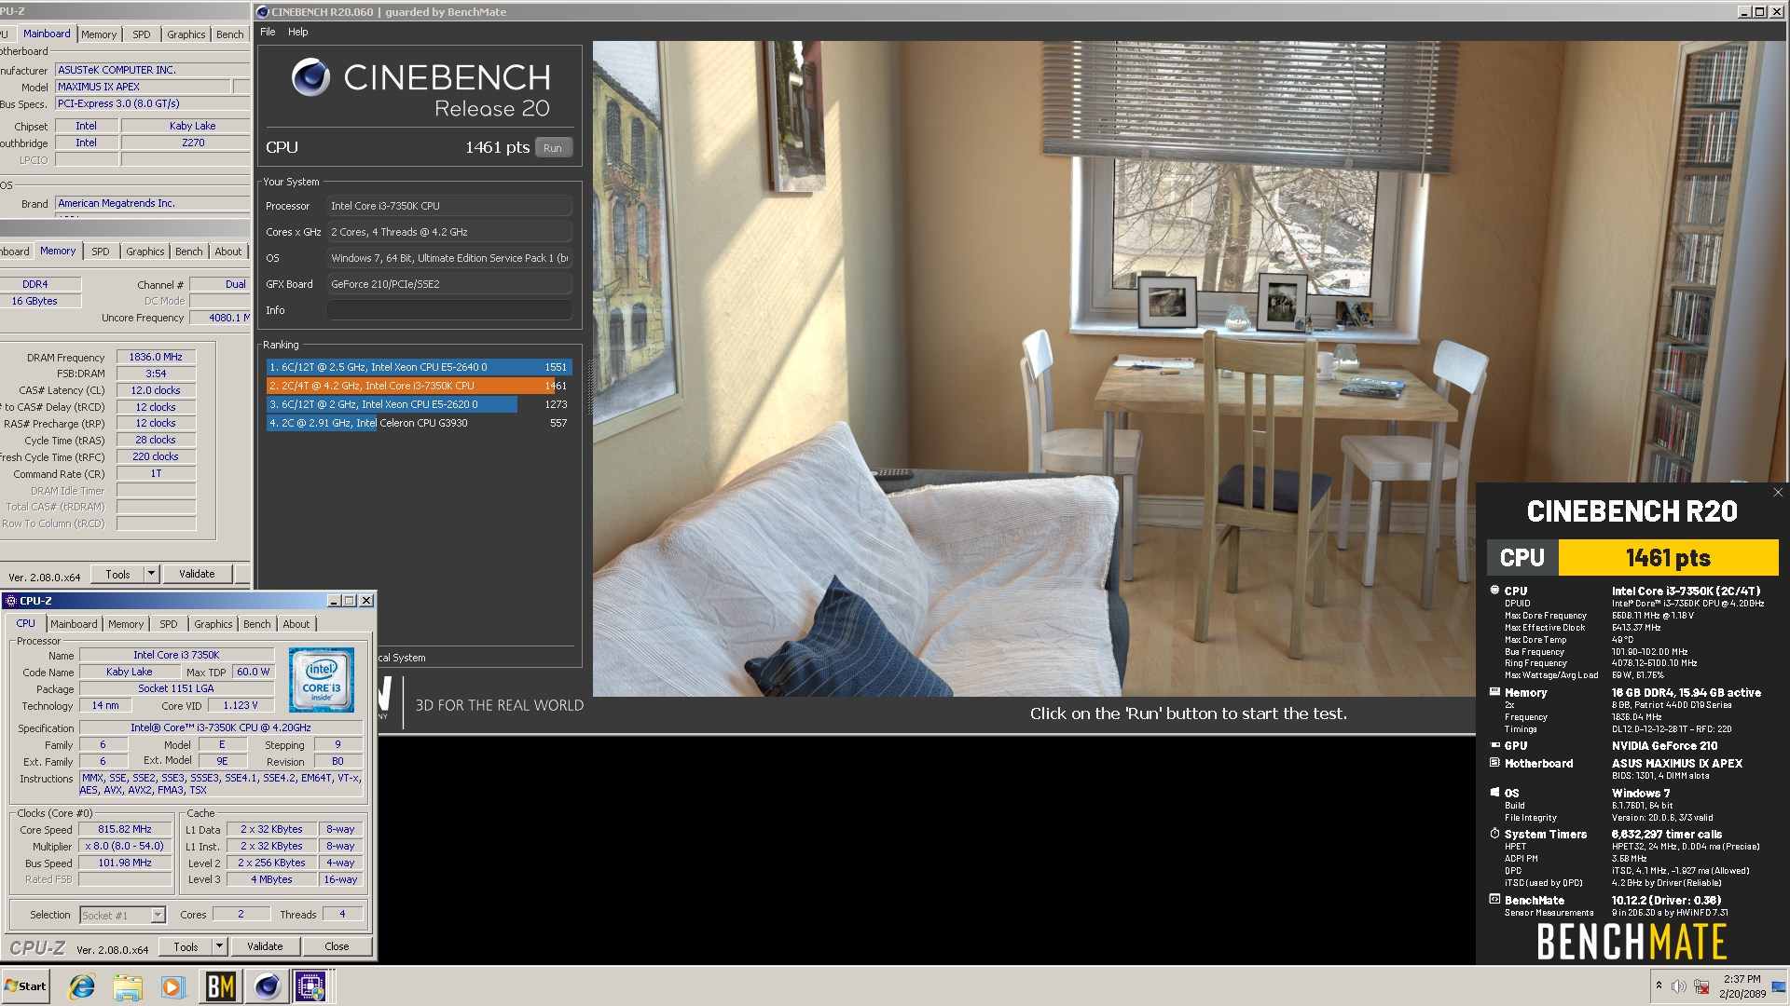Click the Memory icon in BenchMate panel

[1494, 692]
